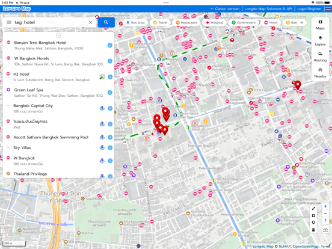The height and width of the screenshot is (249, 332).
Task: Click the Classic version link
Action: [x=225, y=9]
